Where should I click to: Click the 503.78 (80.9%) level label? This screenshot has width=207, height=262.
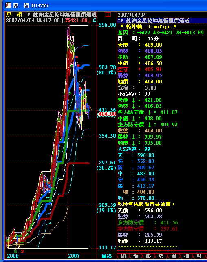[x=107, y=70]
